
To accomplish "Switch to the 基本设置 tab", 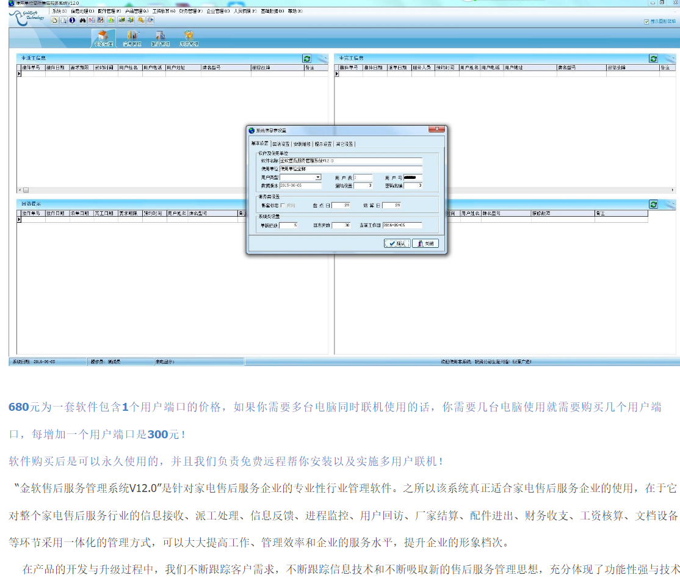I will (260, 143).
